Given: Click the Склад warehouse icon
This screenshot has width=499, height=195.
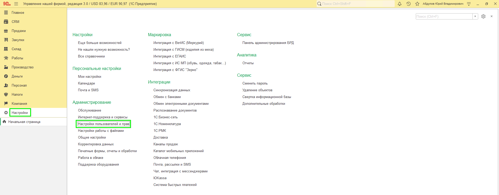Looking at the screenshot, I should pos(6,49).
